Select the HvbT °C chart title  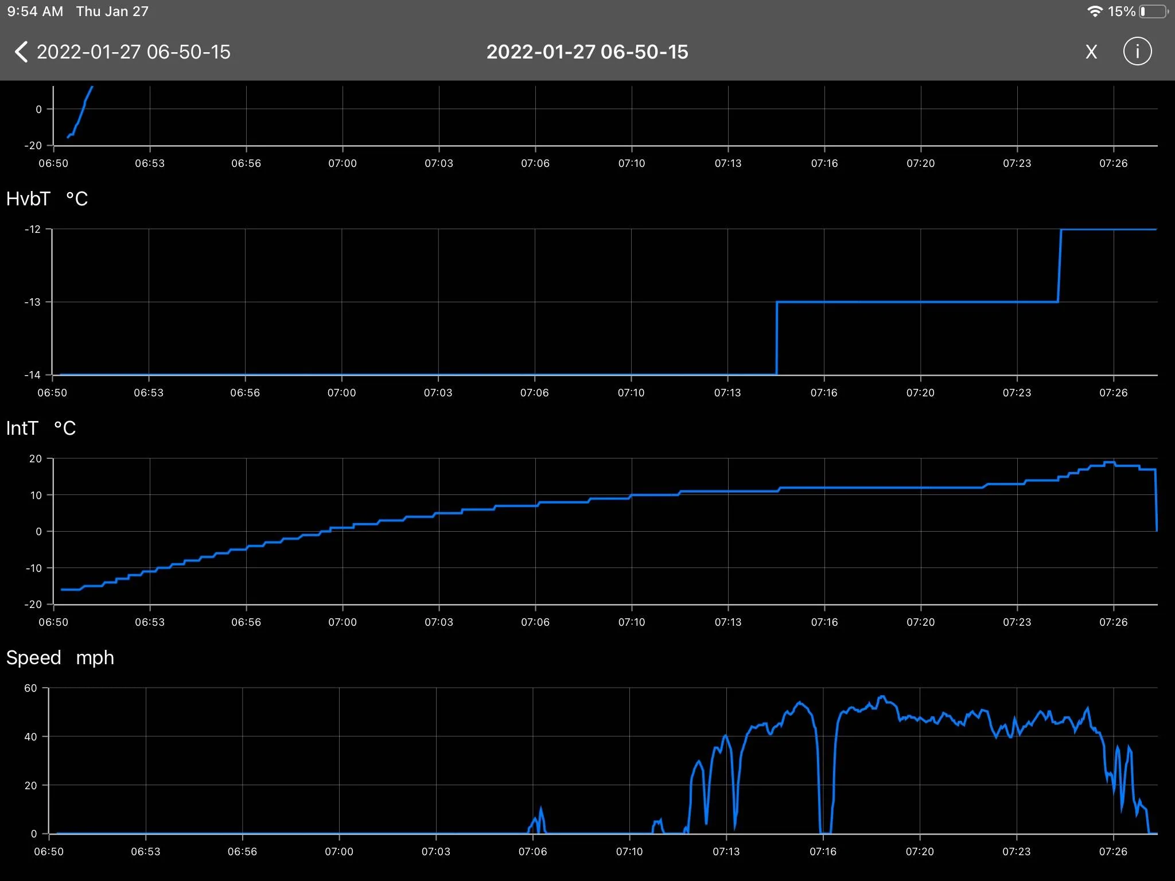coord(47,199)
